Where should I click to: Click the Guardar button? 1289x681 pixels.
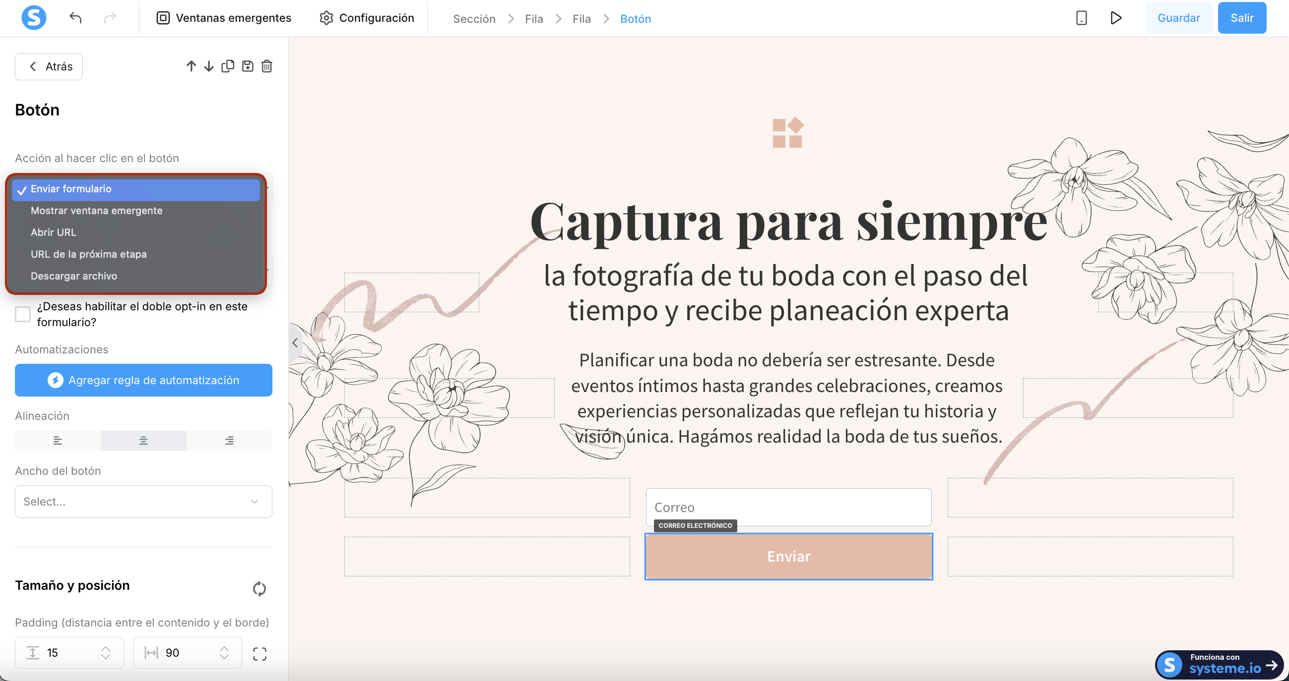click(x=1178, y=18)
